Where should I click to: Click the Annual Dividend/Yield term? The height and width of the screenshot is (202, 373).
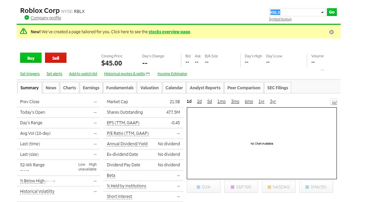(x=127, y=144)
